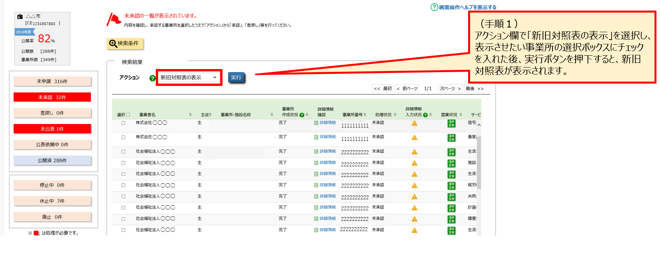
Task: Go to first page with << 最初
Action: point(383,89)
